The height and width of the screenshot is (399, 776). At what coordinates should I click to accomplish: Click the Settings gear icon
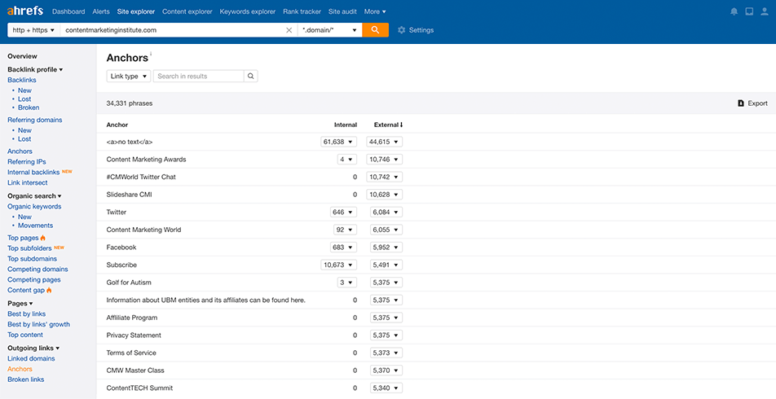click(401, 30)
